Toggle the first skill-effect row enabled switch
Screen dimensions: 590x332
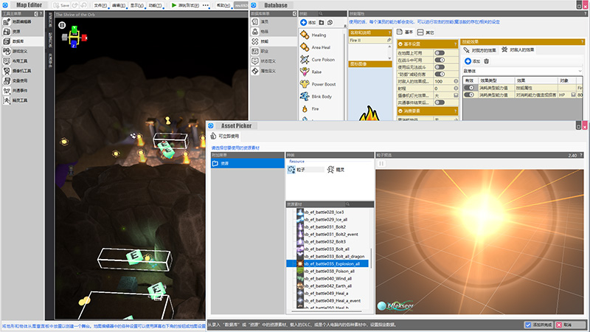pyautogui.click(x=469, y=87)
